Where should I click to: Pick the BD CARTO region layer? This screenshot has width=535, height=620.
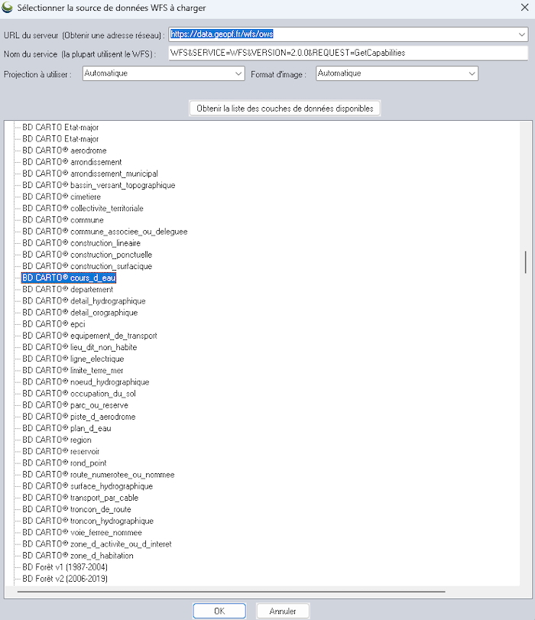pyautogui.click(x=57, y=440)
